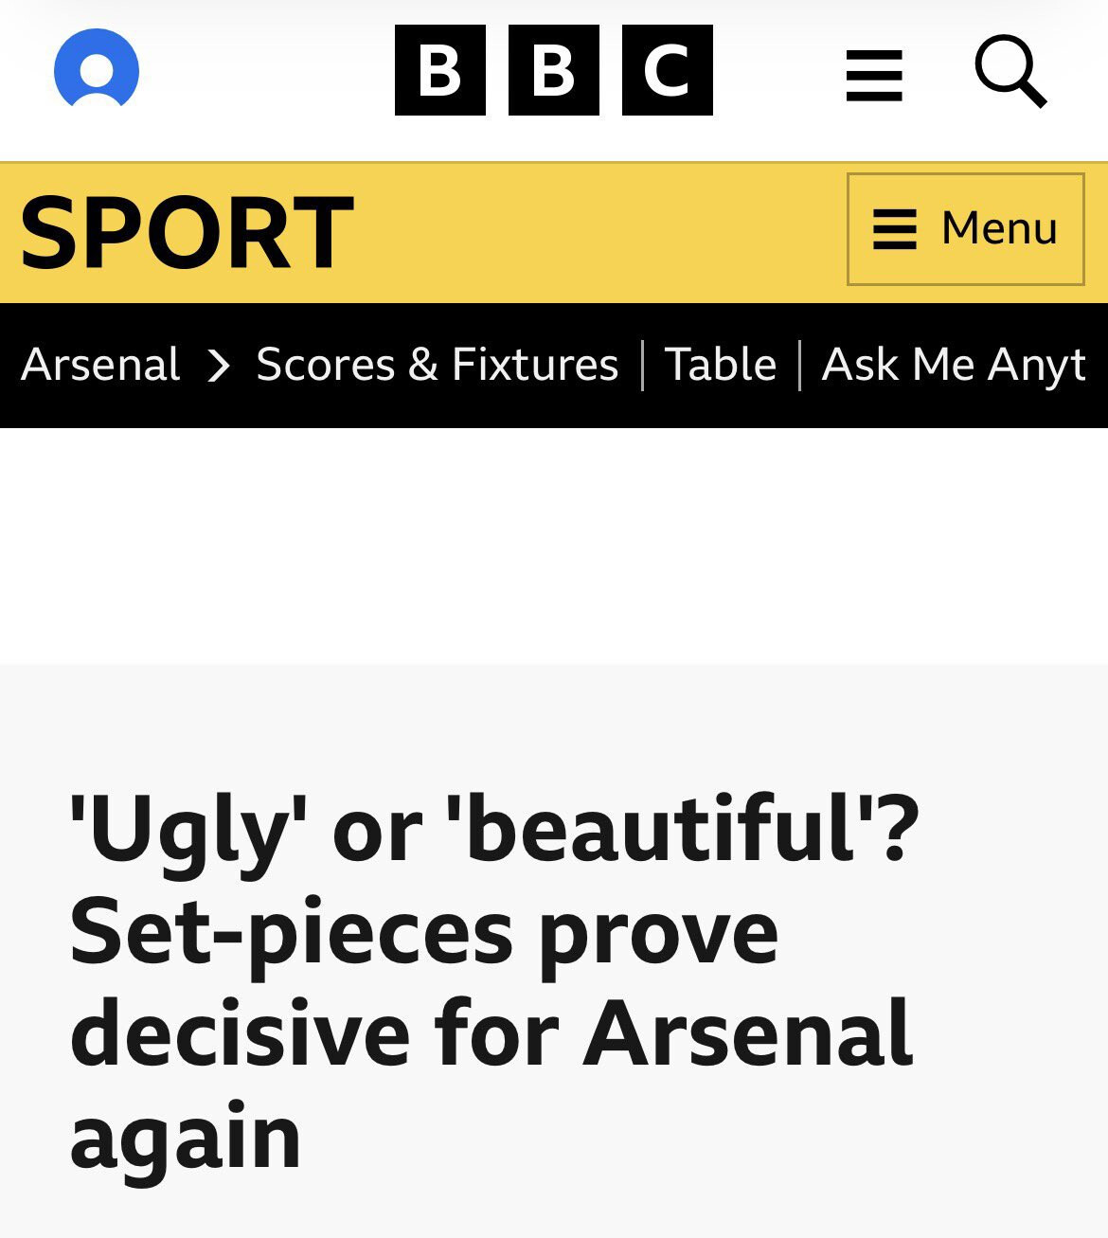Click "Set-pieces prove" headline line
1108x1238 pixels.
(423, 932)
